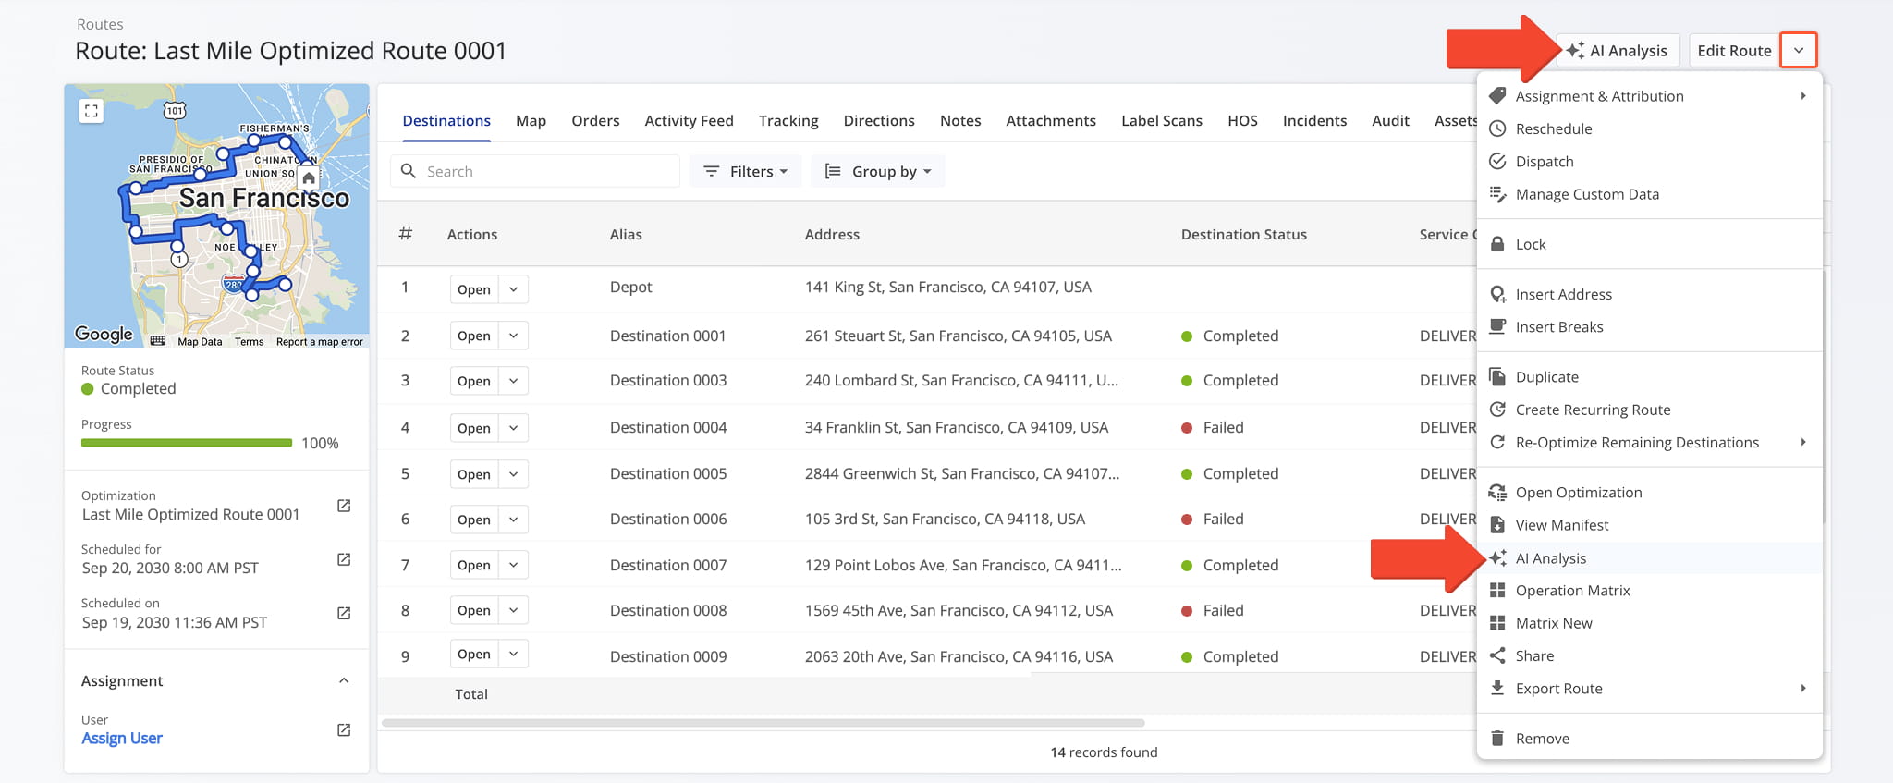Open the assigned User edit link icon
Image resolution: width=1893 pixels, height=783 pixels.
[x=344, y=729]
